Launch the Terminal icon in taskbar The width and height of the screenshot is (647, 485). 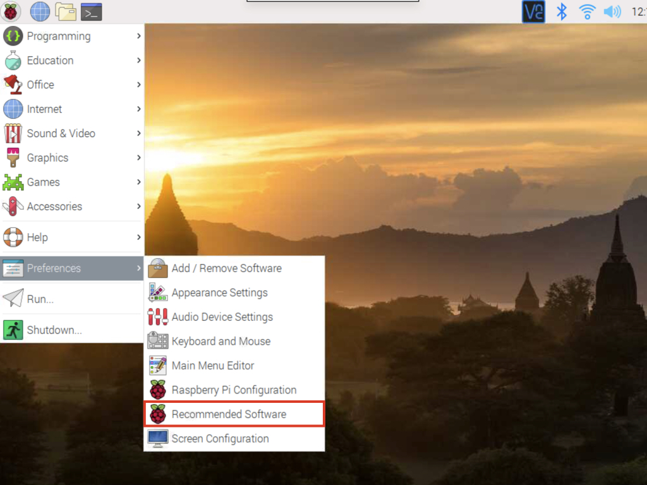pyautogui.click(x=91, y=12)
